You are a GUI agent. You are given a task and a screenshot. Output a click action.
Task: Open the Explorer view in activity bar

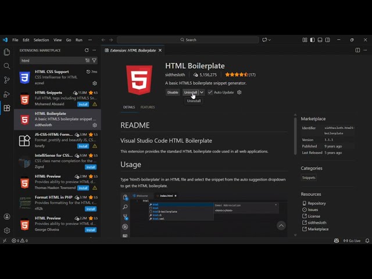pos(7,52)
